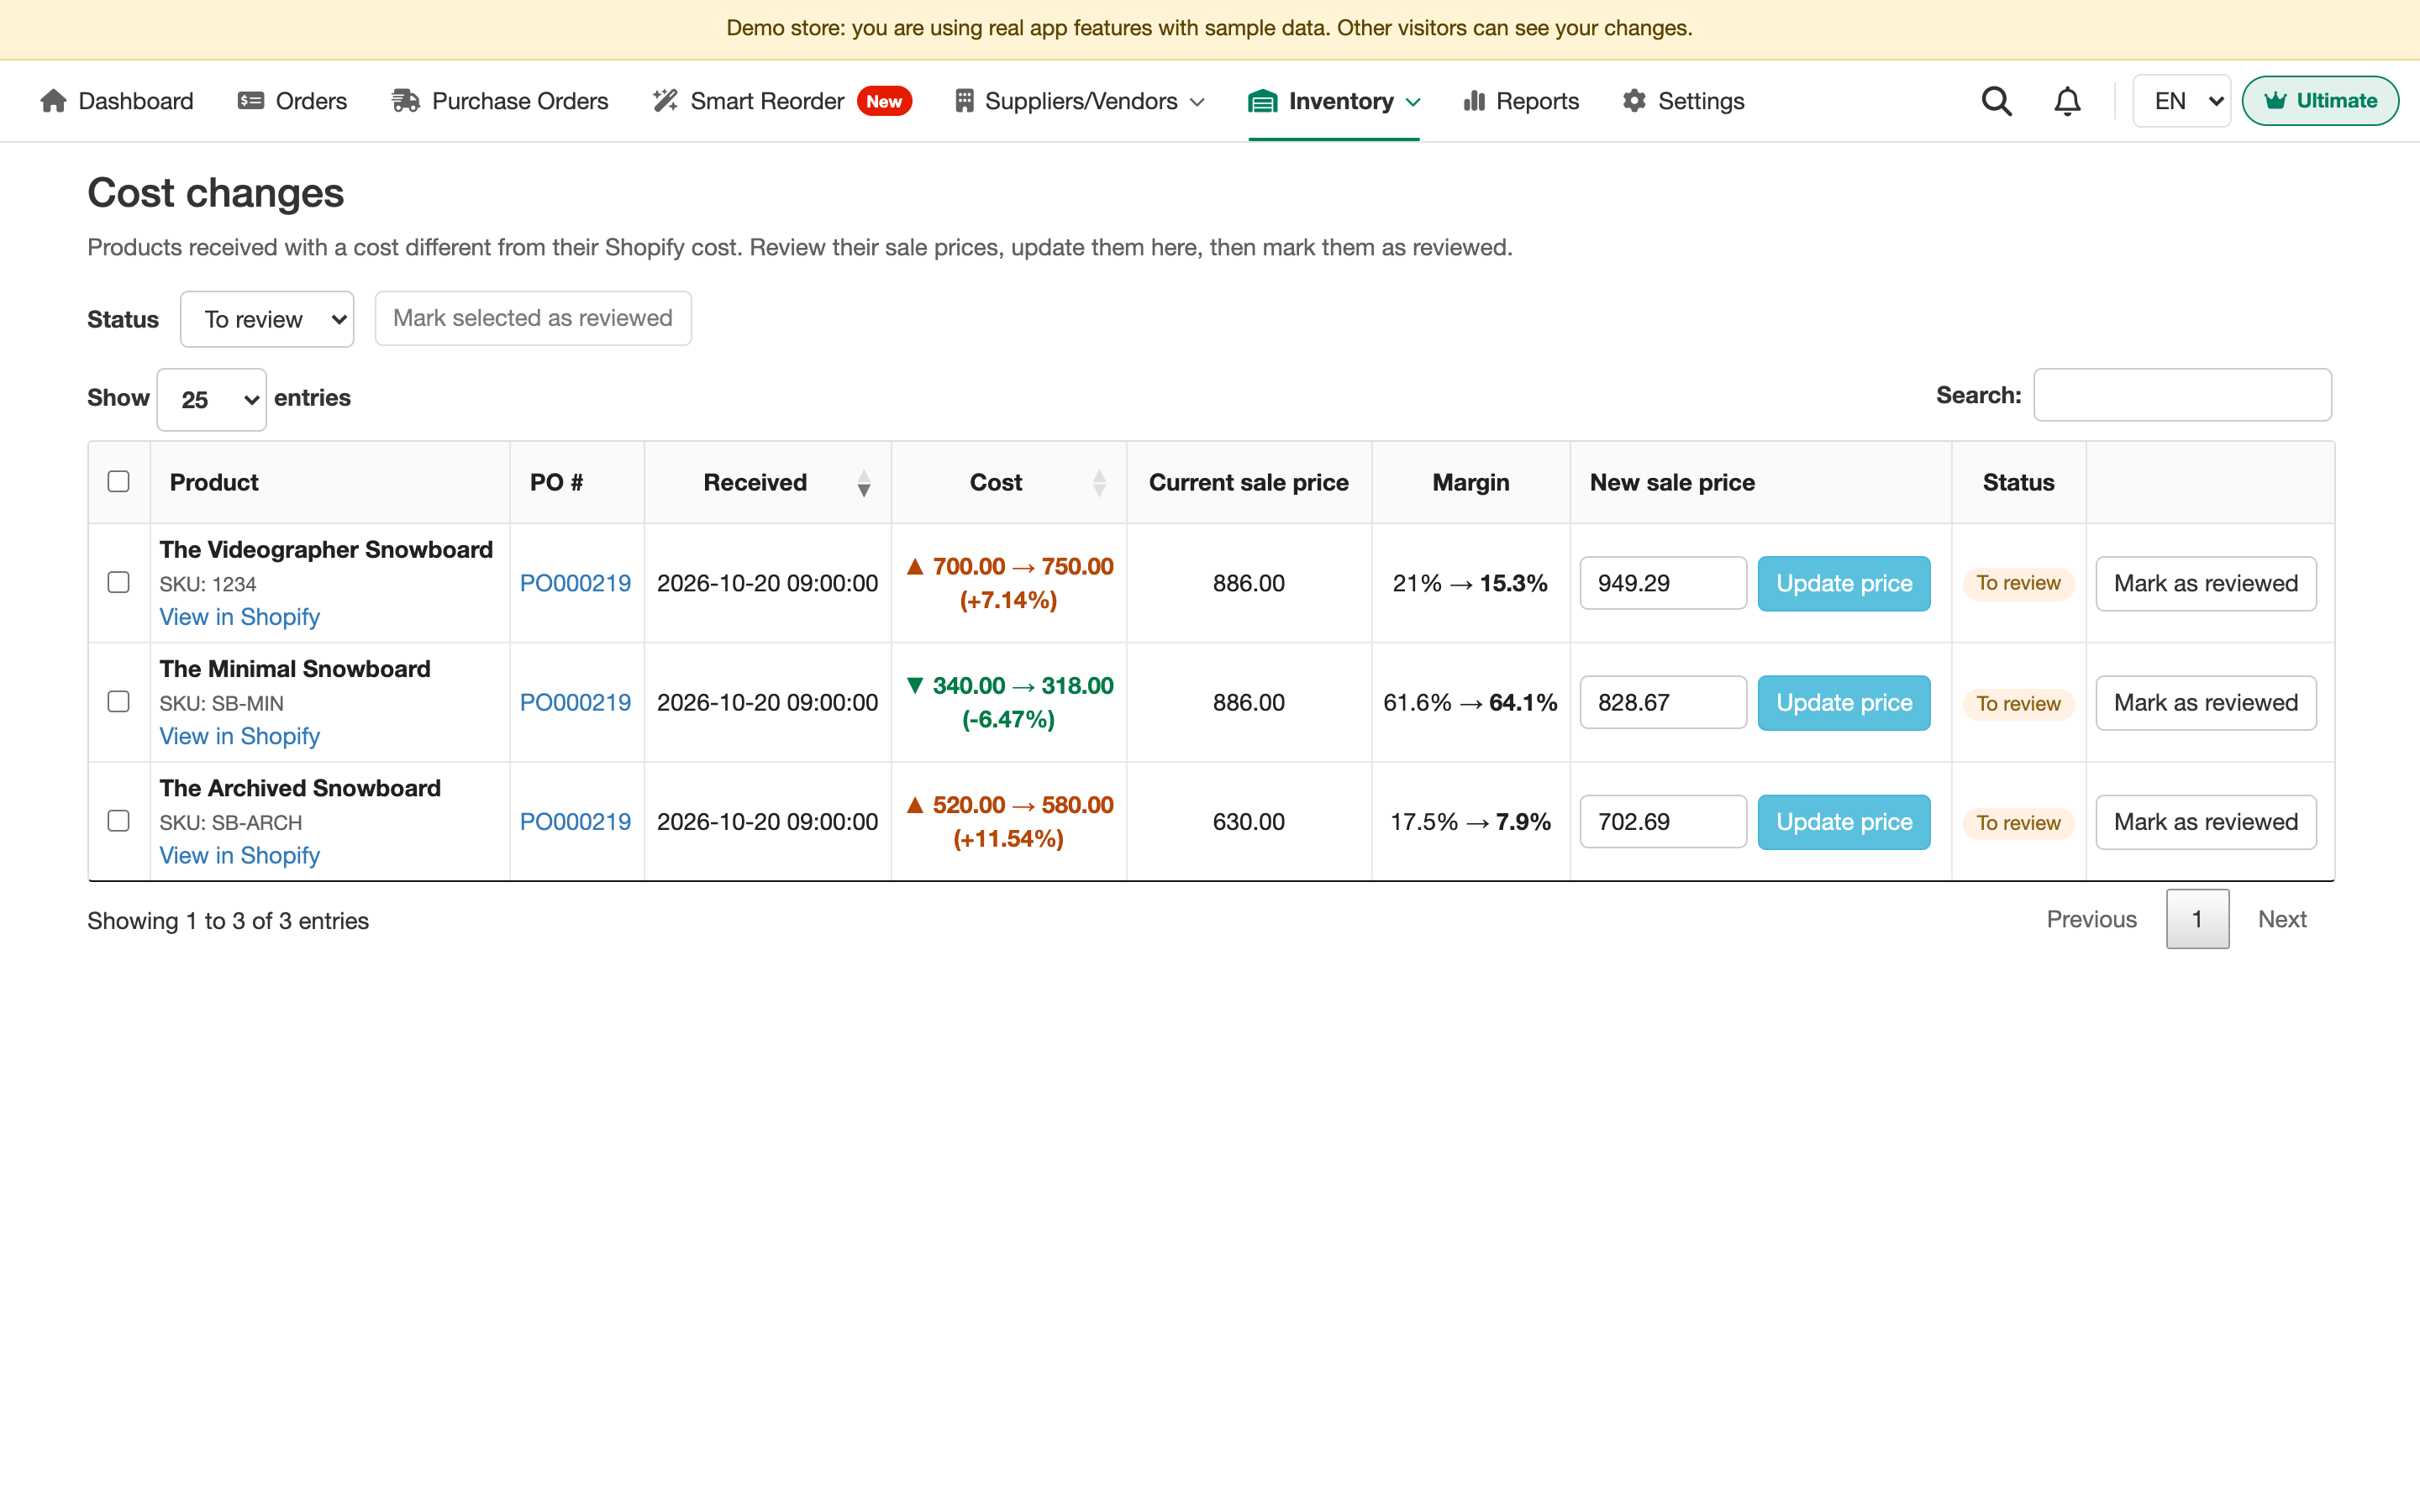Click the red New badge
The height and width of the screenshot is (1512, 2420).
coord(884,101)
